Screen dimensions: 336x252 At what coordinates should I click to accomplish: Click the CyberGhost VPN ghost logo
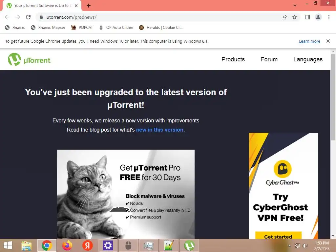click(x=283, y=169)
